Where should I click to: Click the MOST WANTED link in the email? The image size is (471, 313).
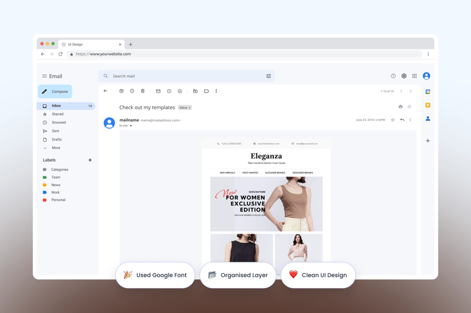[250, 172]
